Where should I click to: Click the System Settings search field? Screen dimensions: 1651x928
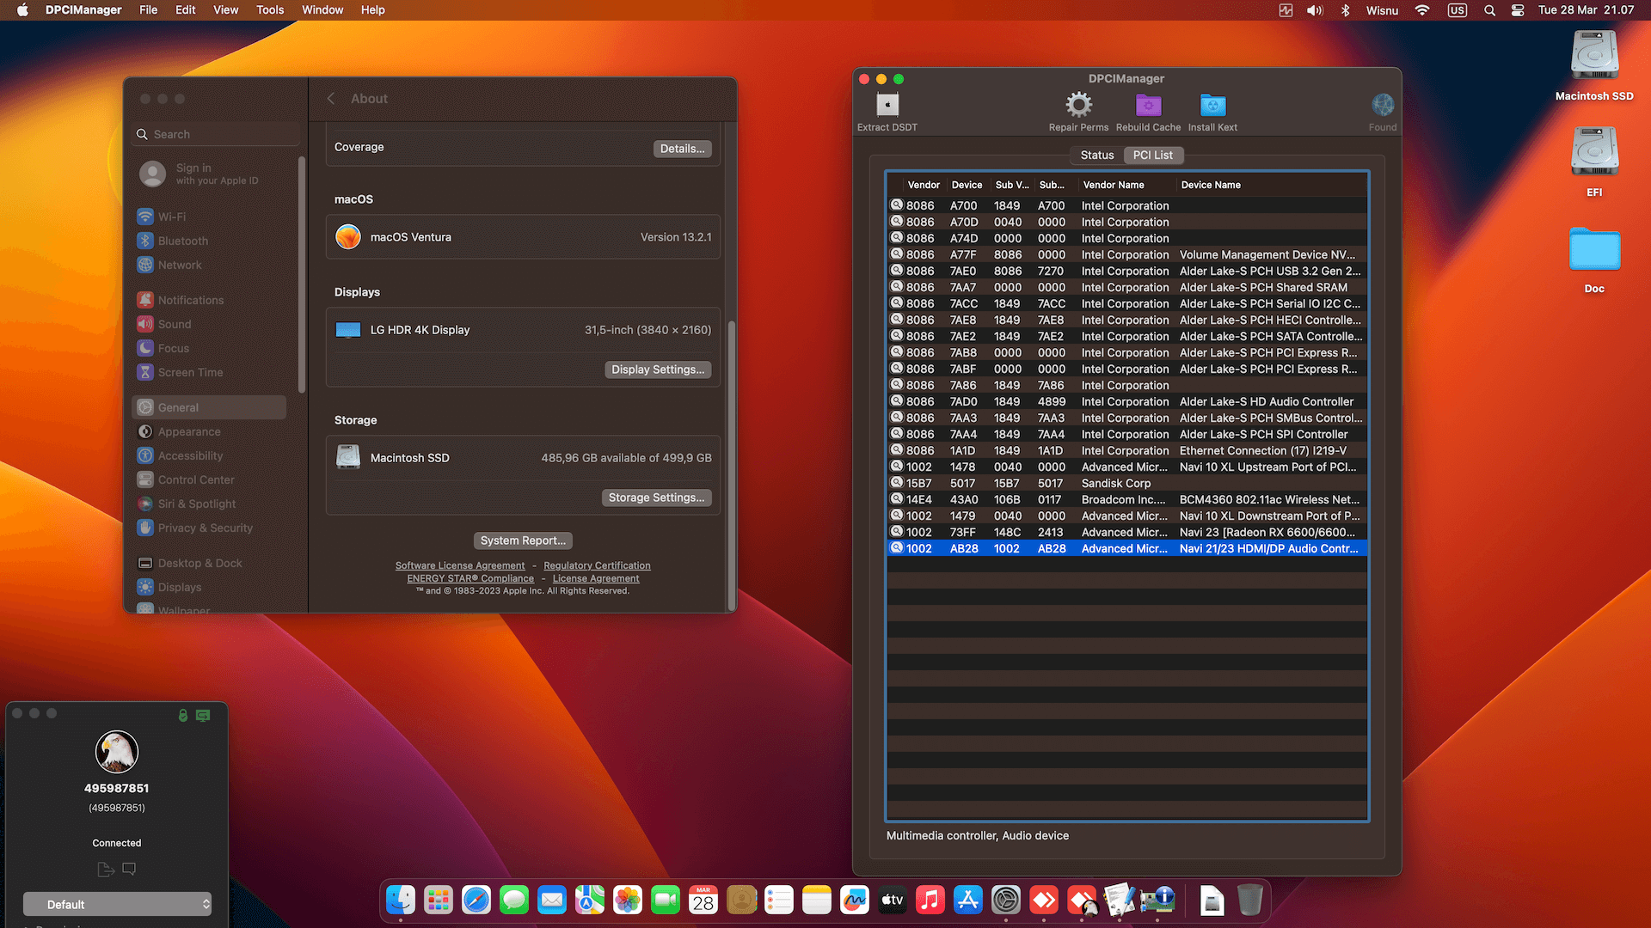217,135
